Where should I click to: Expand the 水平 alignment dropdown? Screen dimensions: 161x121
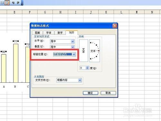(x=73, y=41)
